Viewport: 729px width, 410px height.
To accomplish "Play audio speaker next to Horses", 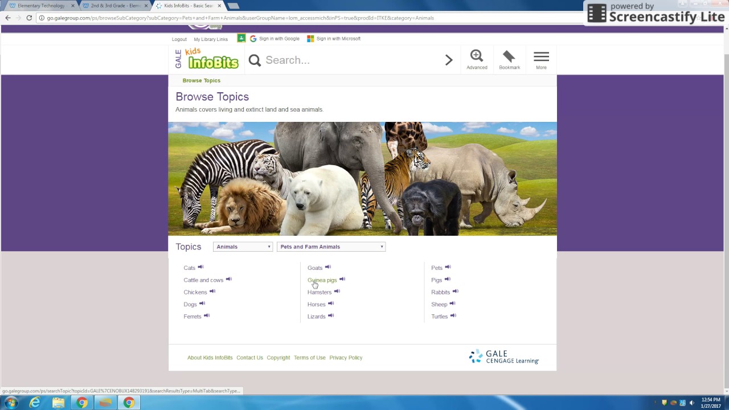I will pos(331,304).
